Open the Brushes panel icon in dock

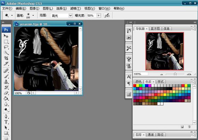[x=129, y=59]
